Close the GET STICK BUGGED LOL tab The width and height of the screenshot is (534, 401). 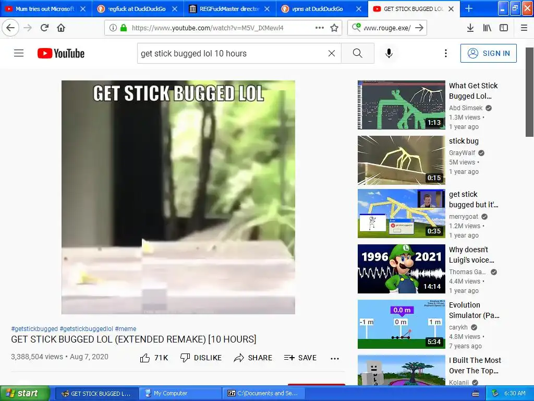(x=451, y=9)
